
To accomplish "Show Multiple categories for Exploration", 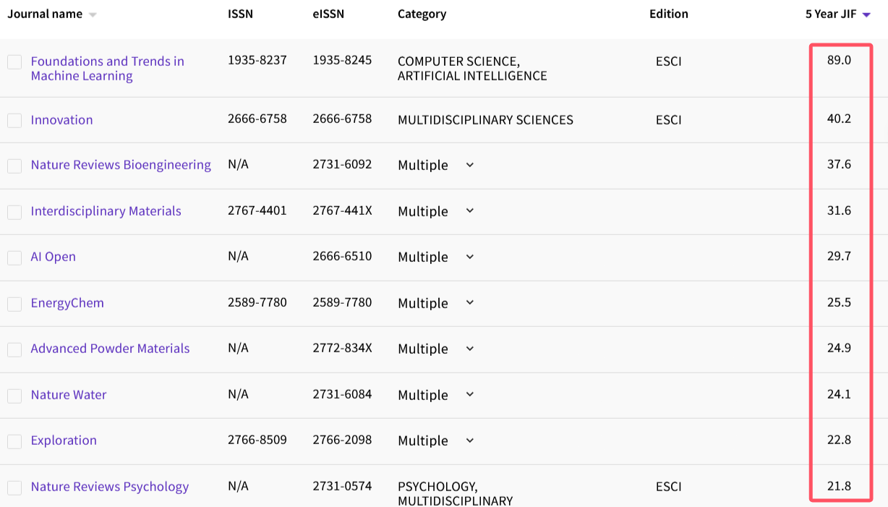I will pyautogui.click(x=469, y=440).
